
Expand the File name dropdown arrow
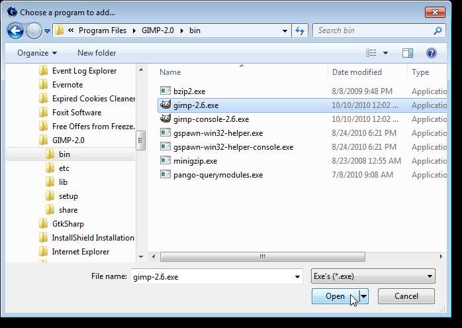(x=297, y=277)
